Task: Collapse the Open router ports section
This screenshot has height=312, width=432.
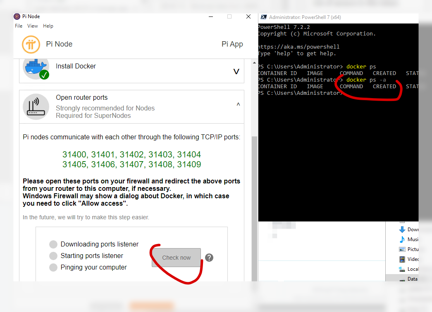Action: tap(238, 104)
